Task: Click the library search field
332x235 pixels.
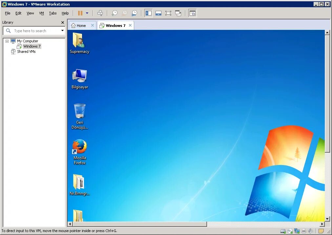Action: pyautogui.click(x=34, y=31)
